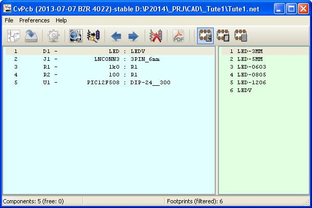Click the open netlist file icon
The height and width of the screenshot is (208, 312).
pyautogui.click(x=14, y=36)
